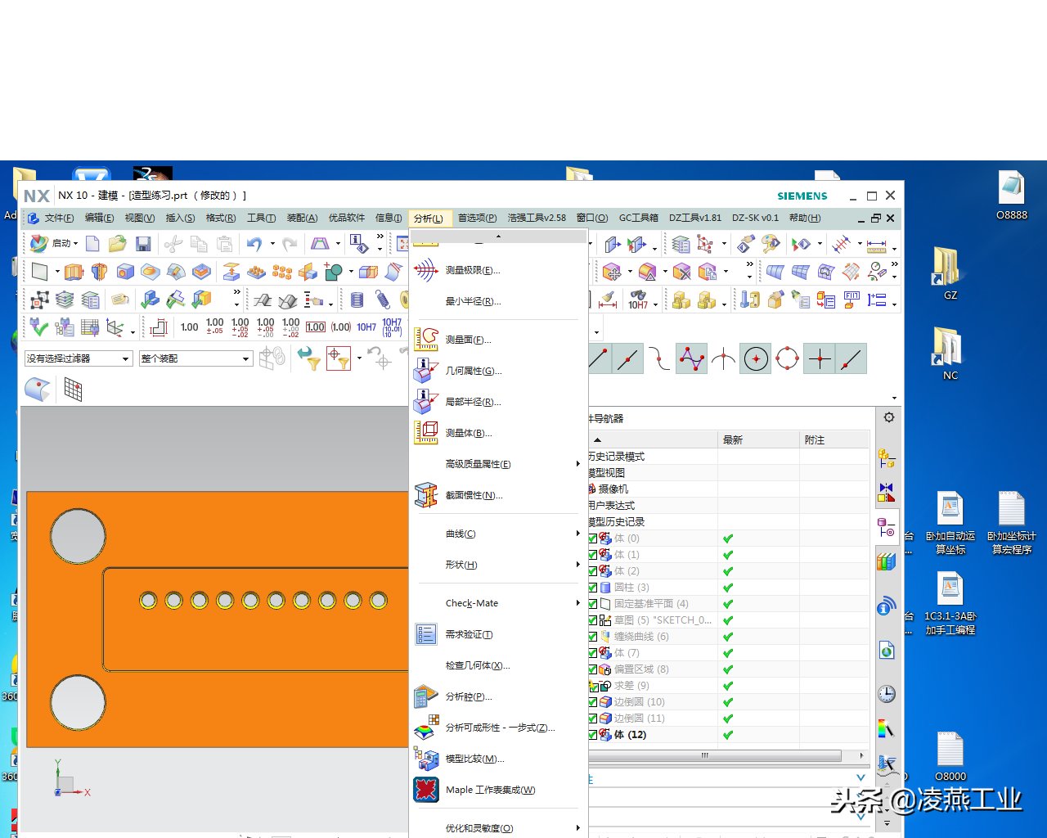The image size is (1047, 838).
Task: Expand the 优化和灵敏度 submenu
Action: pyautogui.click(x=498, y=827)
